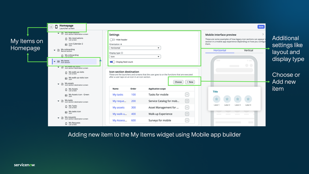Click the My reservations list screen icon
The image size is (309, 174).
pyautogui.click(x=66, y=39)
